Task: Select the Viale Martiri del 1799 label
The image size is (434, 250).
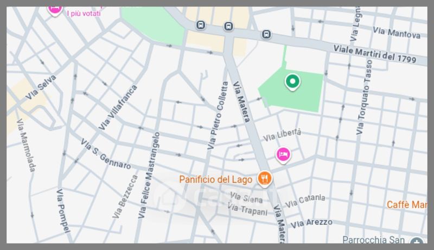Action: pyautogui.click(x=375, y=54)
